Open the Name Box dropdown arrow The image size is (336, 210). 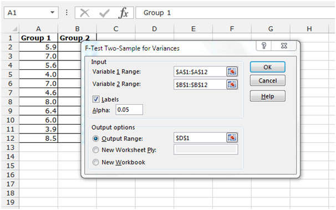52,13
